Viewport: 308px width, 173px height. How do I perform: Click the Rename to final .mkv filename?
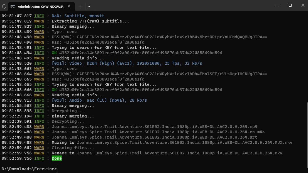[x=179, y=153]
